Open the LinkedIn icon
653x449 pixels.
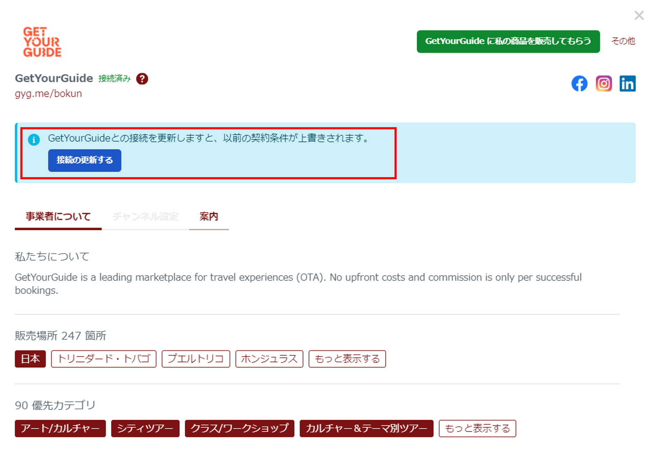(627, 84)
